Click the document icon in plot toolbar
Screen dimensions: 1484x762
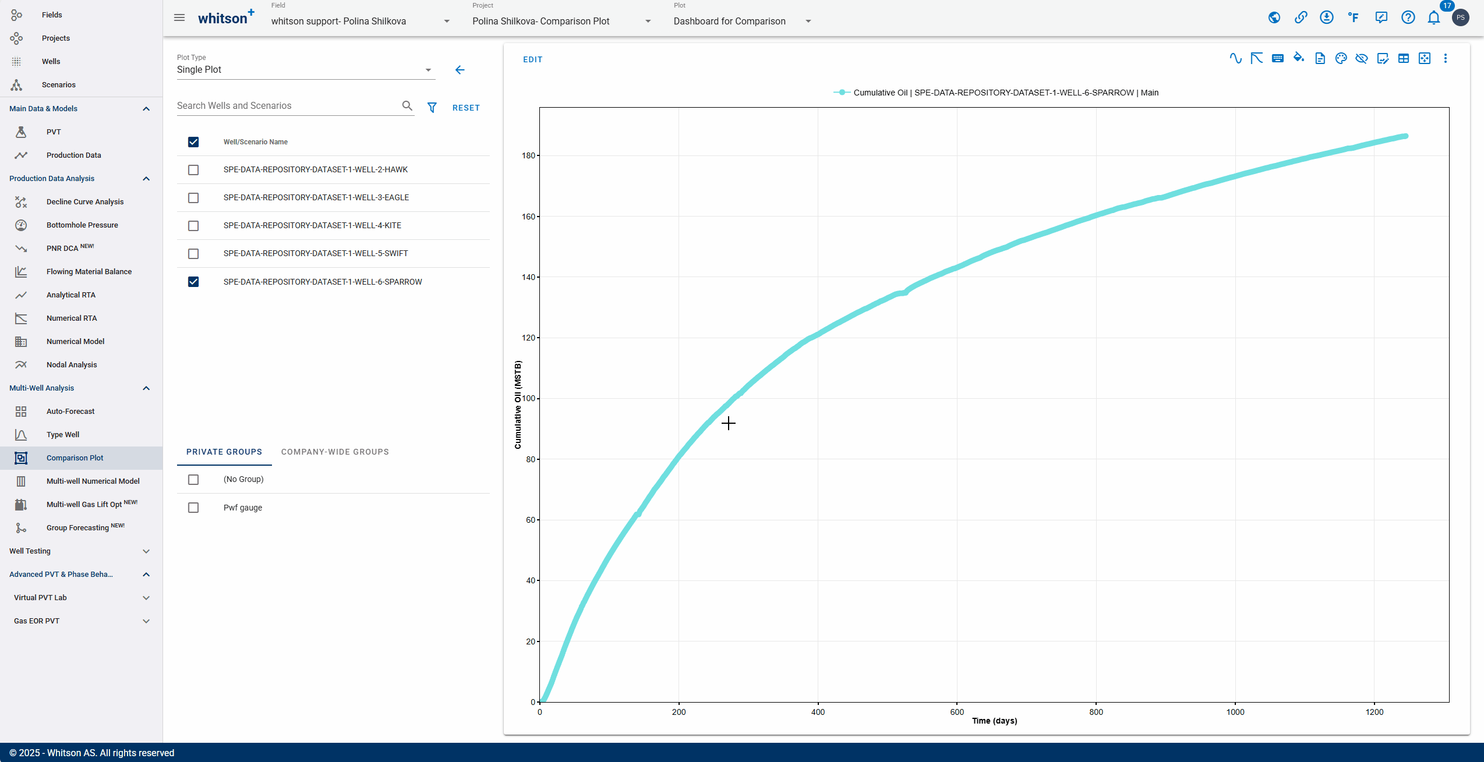pyautogui.click(x=1320, y=58)
